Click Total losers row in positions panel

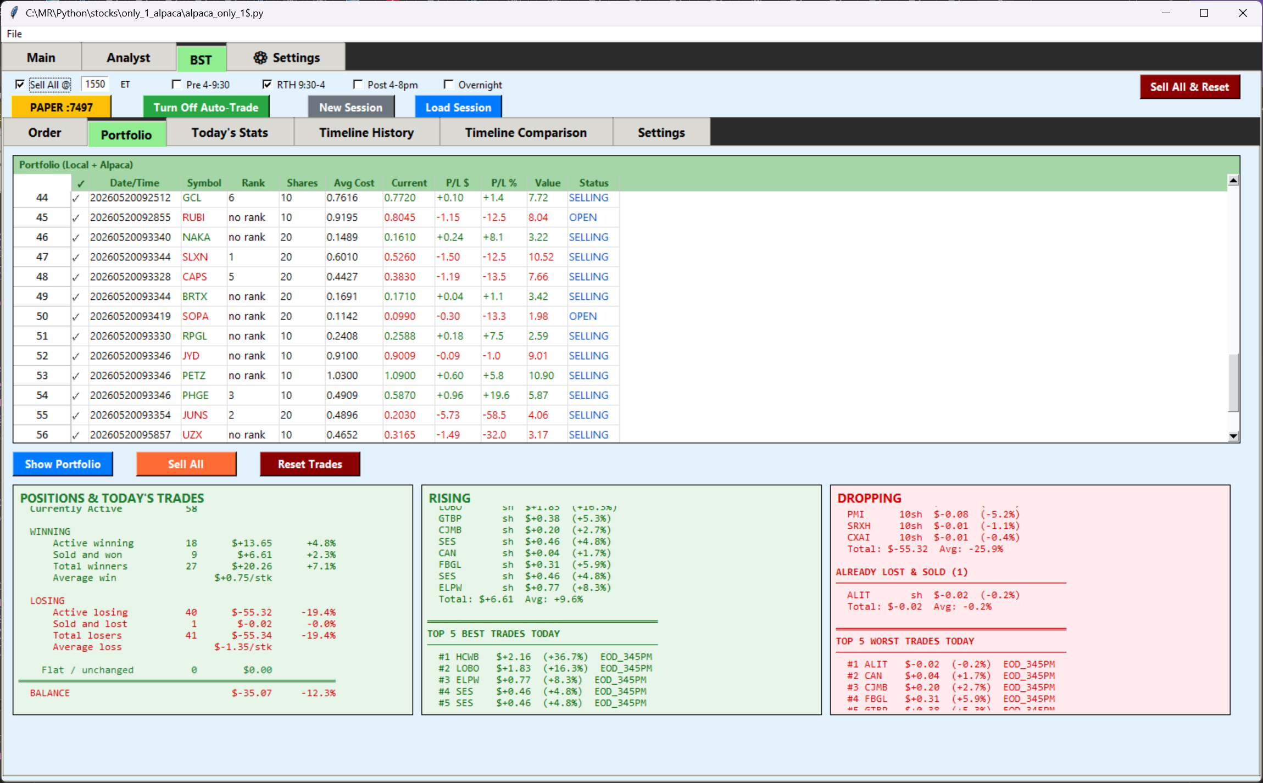(194, 635)
